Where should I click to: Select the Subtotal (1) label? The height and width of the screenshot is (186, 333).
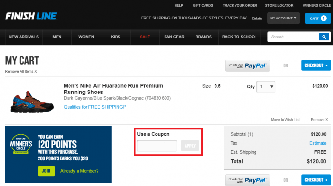click(242, 134)
